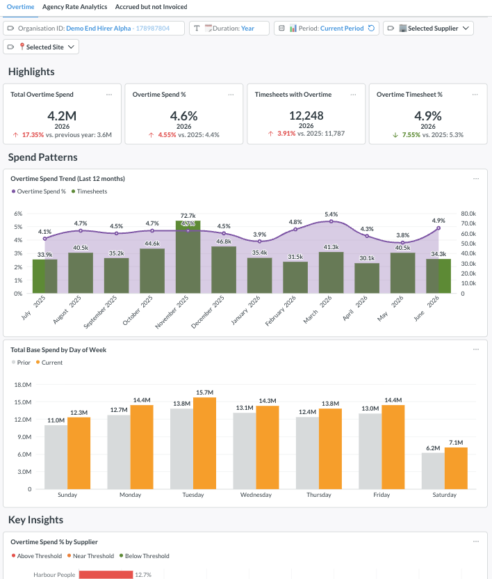Click the June 2026 4.9% line point
The image size is (492, 579).
[438, 228]
